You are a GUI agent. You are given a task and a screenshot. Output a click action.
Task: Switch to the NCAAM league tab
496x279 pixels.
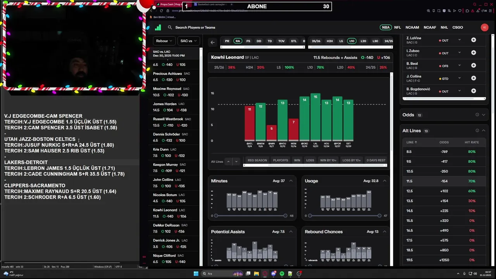coord(412,28)
